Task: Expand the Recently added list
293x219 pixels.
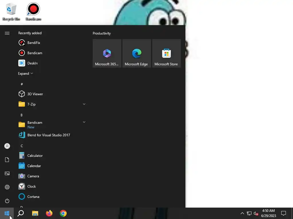Action: 25,74
